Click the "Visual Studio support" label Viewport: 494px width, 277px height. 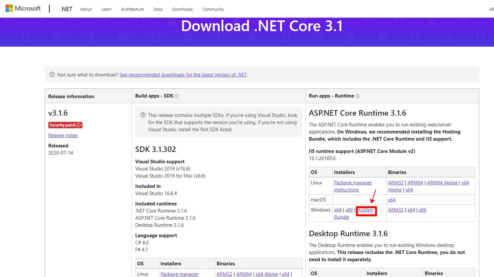(x=160, y=162)
